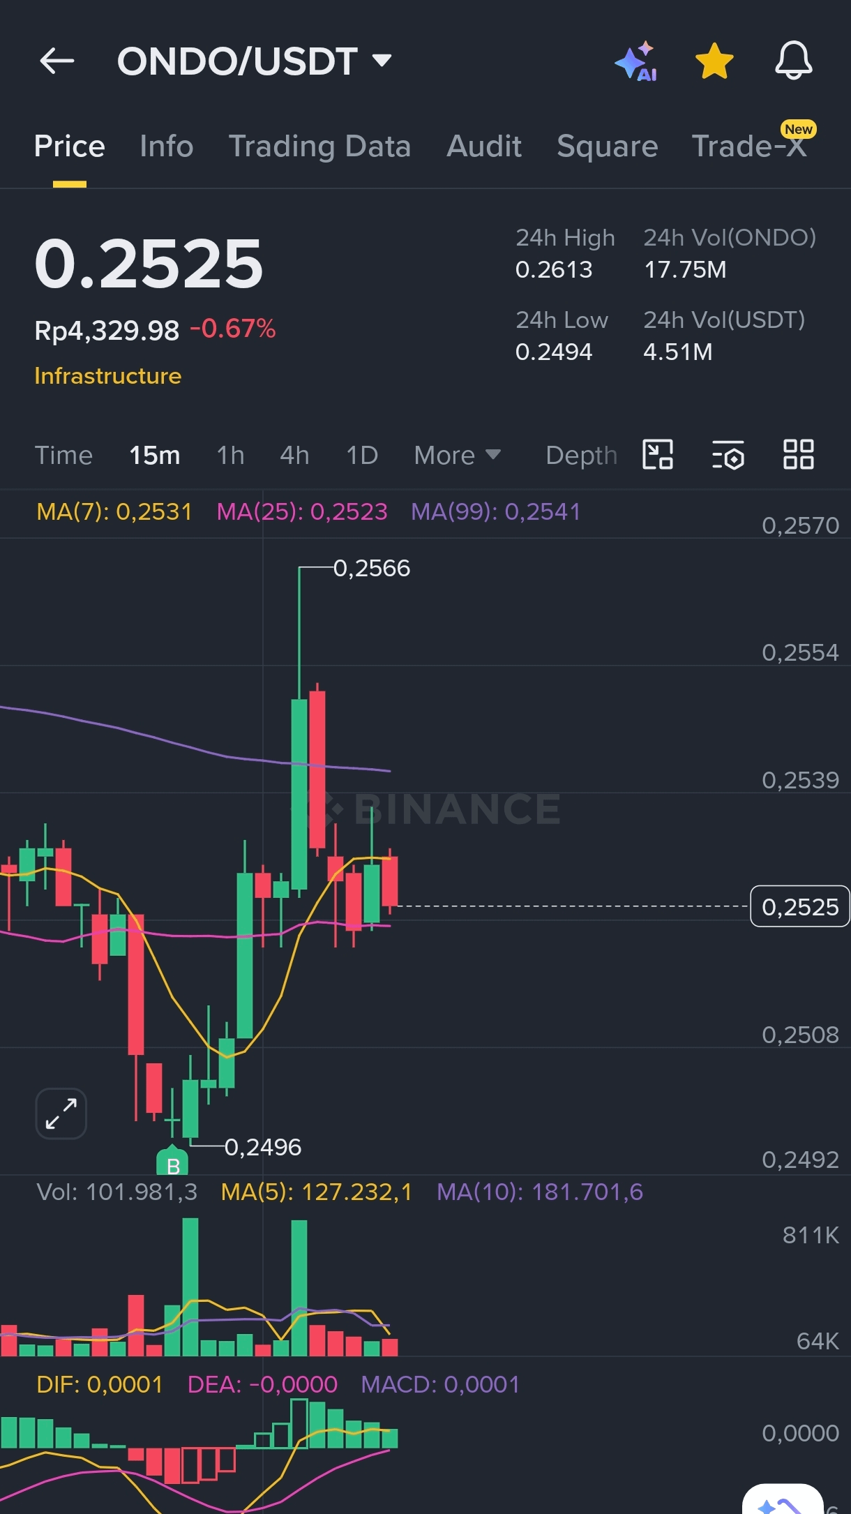This screenshot has width=851, height=1514.
Task: Select the 1h chart interval
Action: (230, 456)
